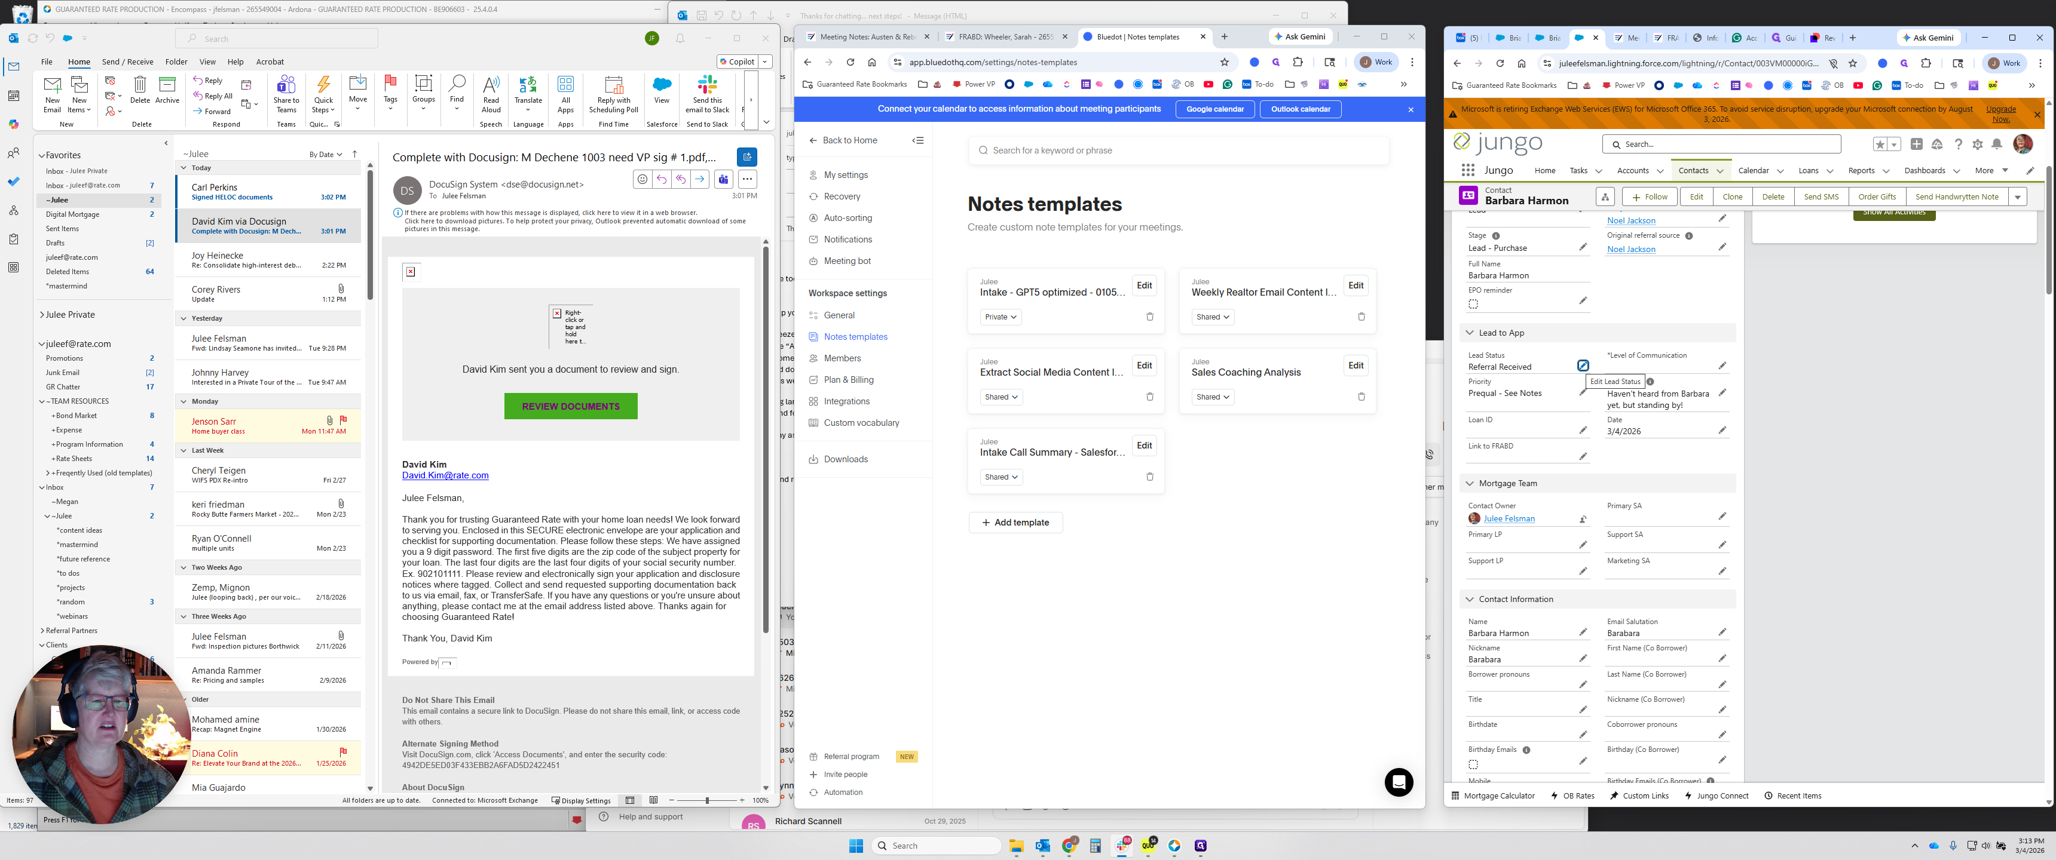Open the Send / Receive menu tab
Image resolution: width=2056 pixels, height=860 pixels.
coord(127,62)
